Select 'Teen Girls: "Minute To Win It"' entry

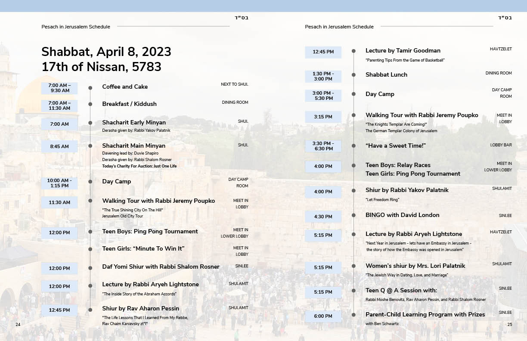tap(143, 249)
